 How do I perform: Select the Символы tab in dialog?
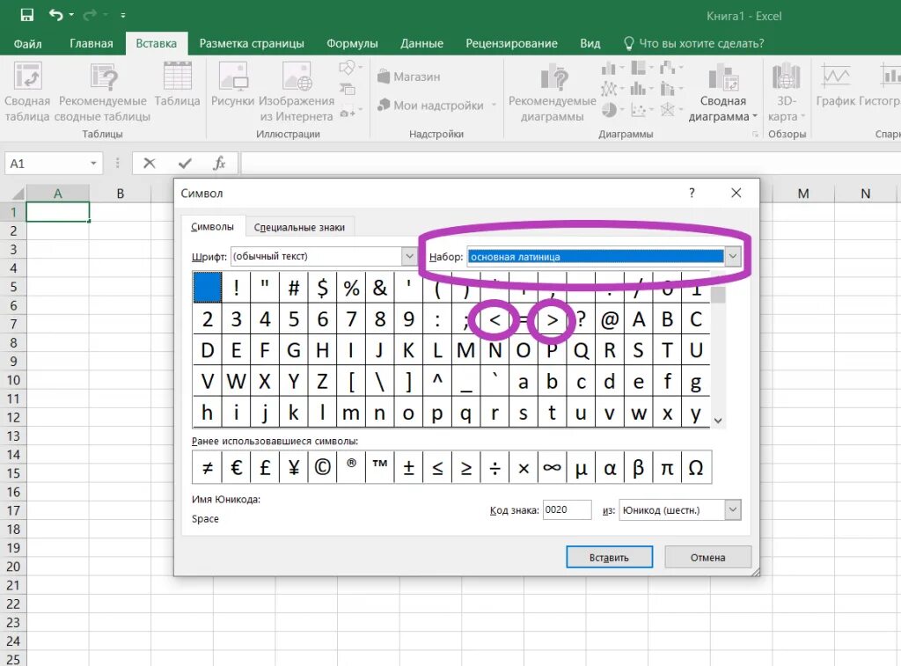pyautogui.click(x=213, y=227)
